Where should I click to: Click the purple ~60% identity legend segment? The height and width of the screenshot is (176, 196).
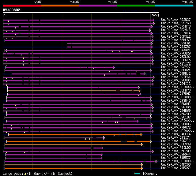tap(98, 6)
